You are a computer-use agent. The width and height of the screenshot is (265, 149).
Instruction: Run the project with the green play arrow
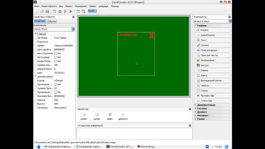click(x=71, y=12)
